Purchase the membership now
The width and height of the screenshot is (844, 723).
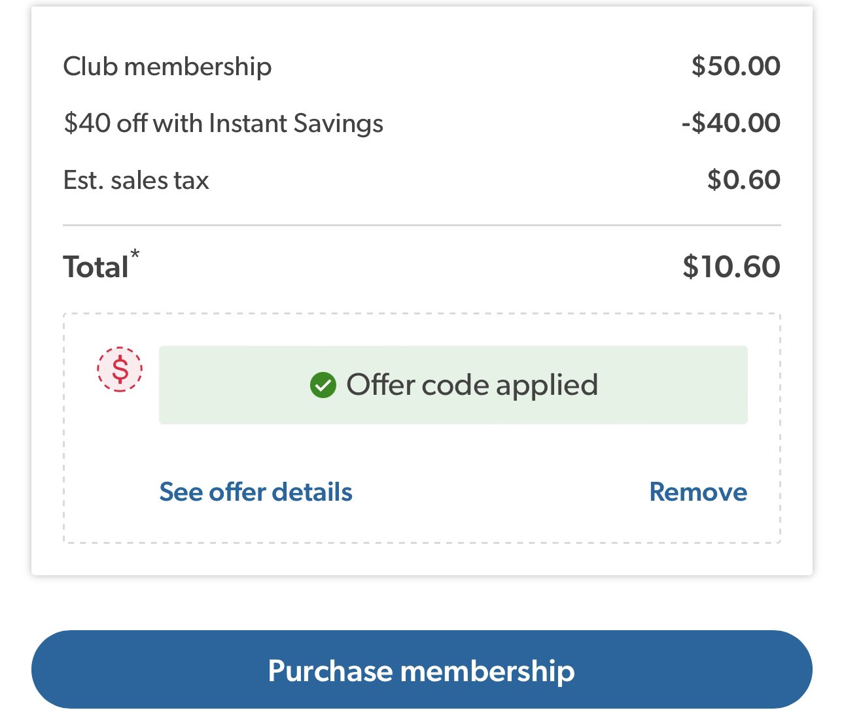coord(422,669)
